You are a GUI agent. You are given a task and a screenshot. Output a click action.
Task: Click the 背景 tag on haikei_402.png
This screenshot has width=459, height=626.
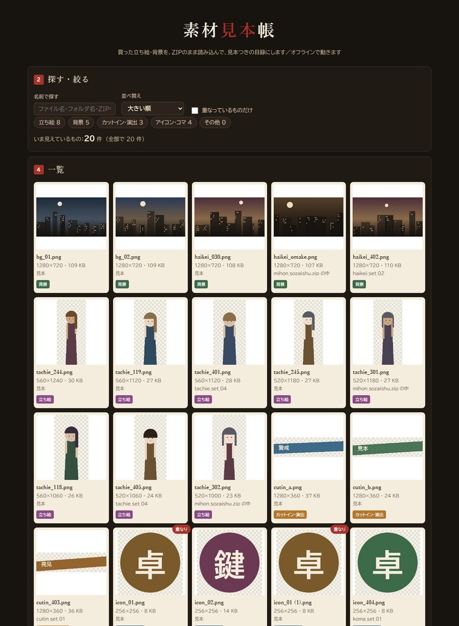pos(359,284)
